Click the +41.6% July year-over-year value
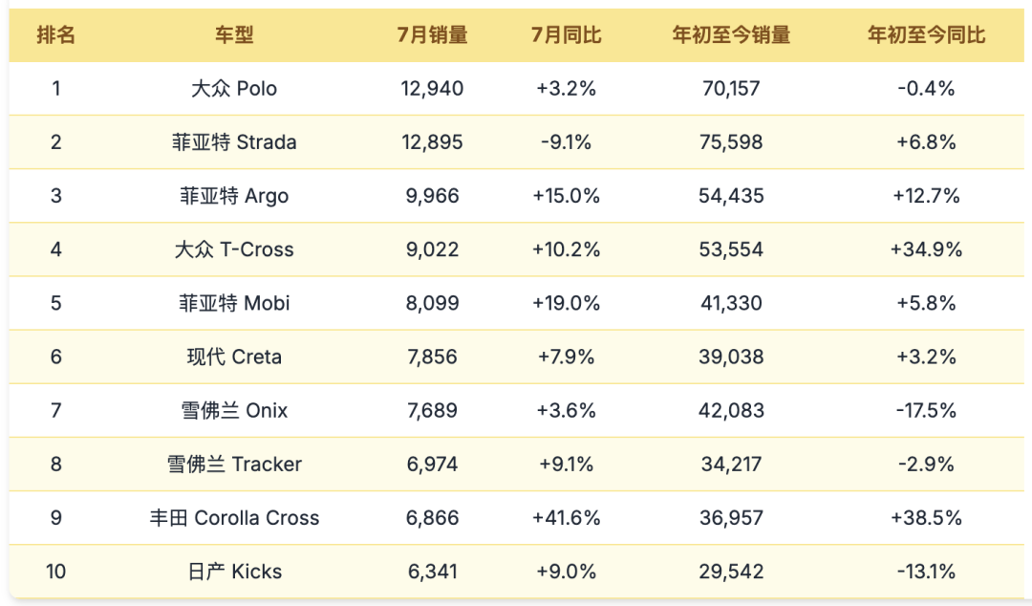Screen dimensions: 1032x606 coord(566,517)
